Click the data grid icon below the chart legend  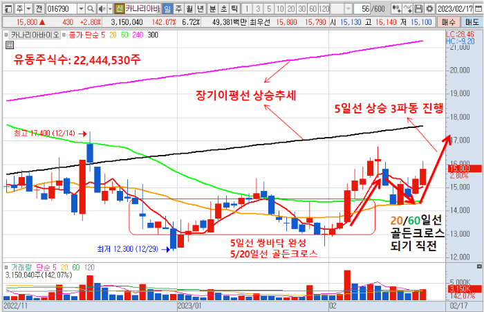pyautogui.click(x=10, y=45)
